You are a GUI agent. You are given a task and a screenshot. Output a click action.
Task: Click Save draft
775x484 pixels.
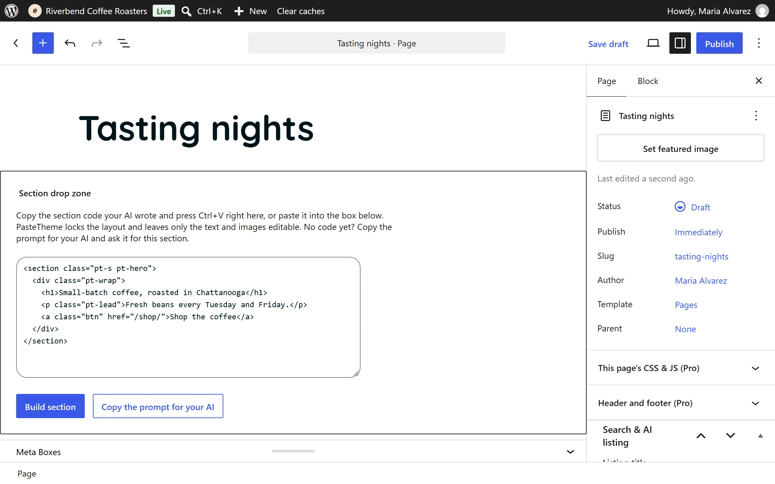[608, 44]
